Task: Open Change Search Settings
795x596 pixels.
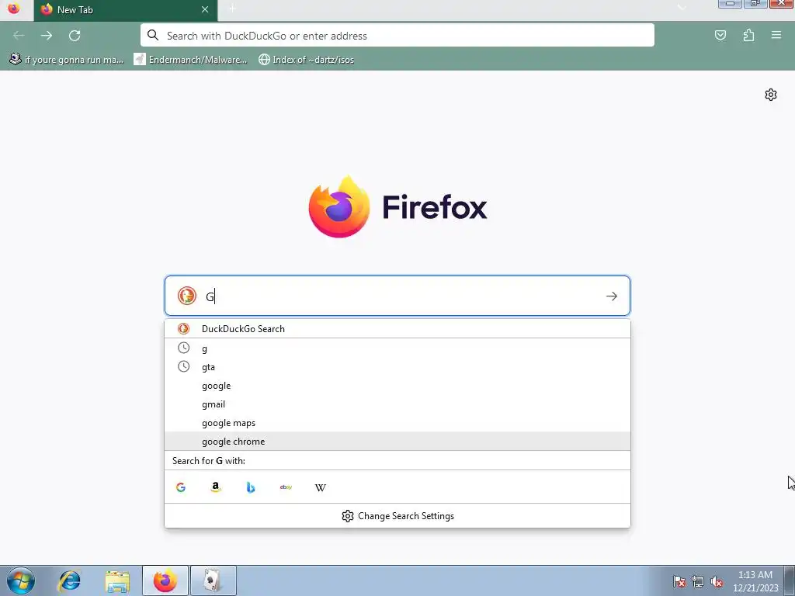Action: [397, 516]
